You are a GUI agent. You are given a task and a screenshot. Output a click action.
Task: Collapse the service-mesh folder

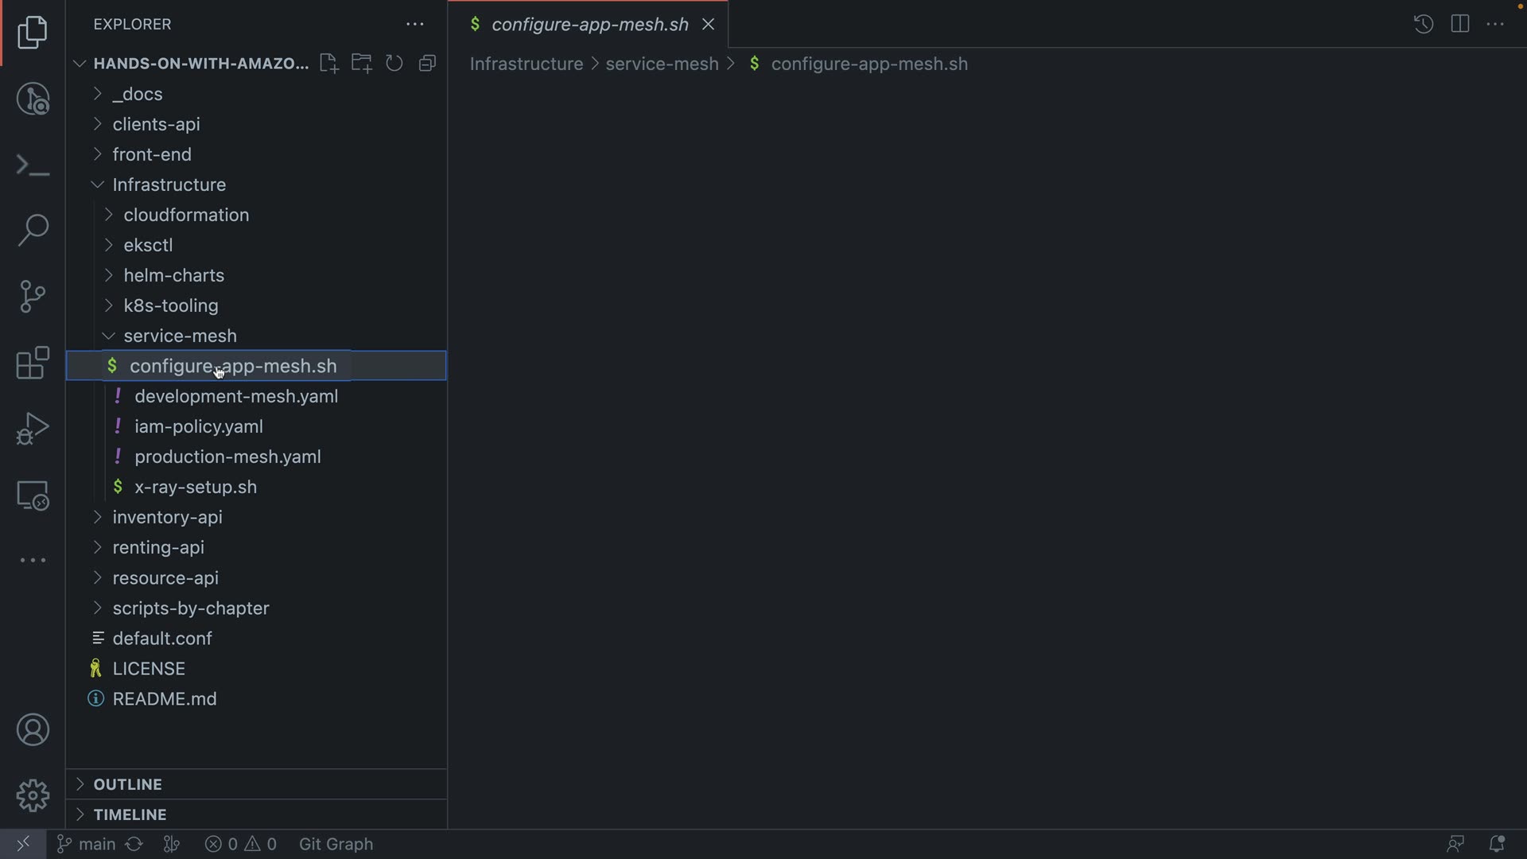180,336
